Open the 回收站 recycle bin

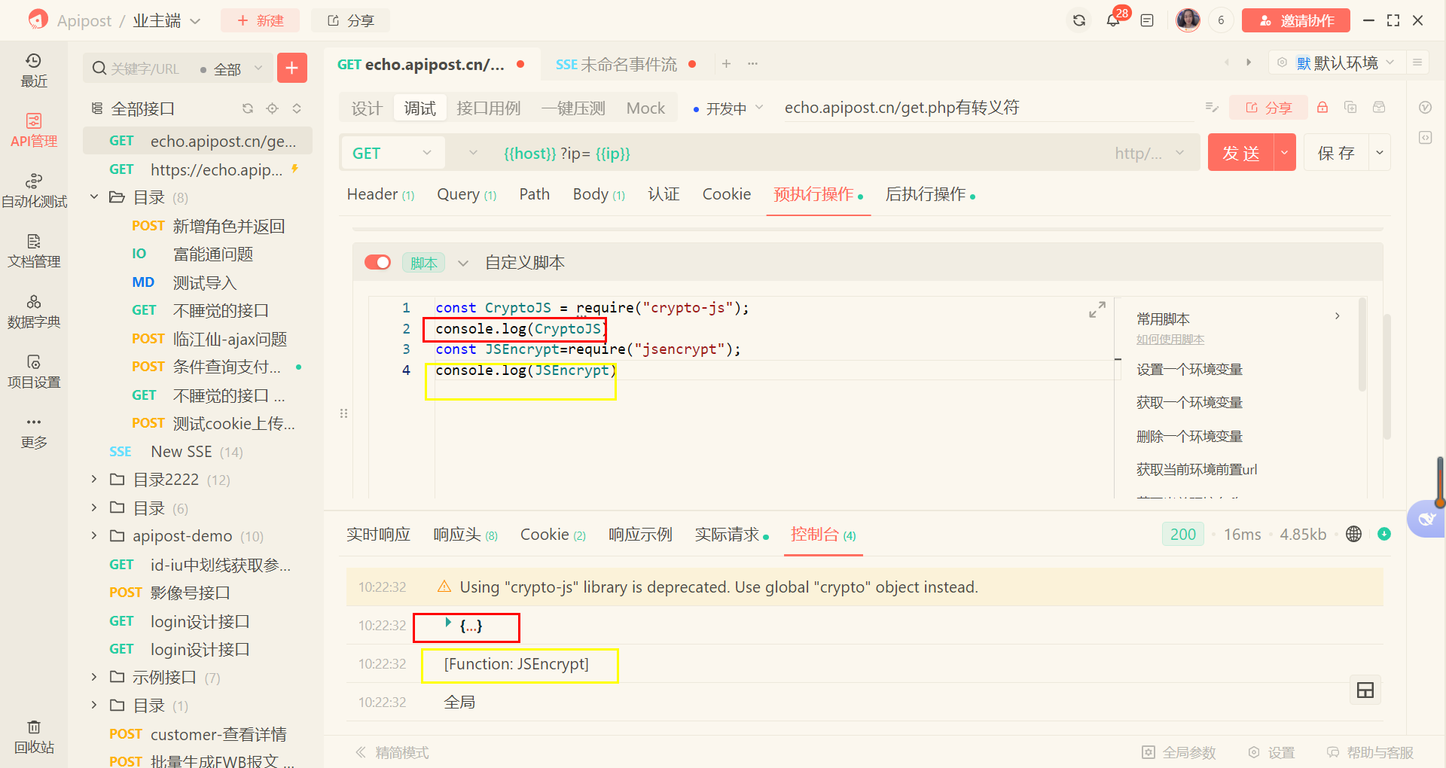point(34,736)
